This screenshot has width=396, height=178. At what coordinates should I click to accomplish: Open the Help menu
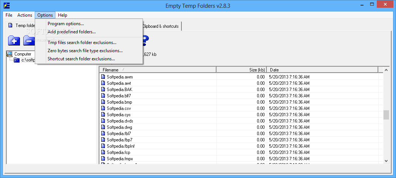click(63, 15)
